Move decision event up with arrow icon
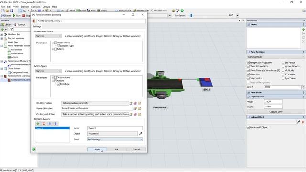 50,124
